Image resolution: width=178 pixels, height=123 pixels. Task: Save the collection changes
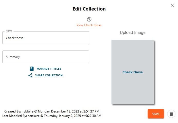(x=156, y=114)
